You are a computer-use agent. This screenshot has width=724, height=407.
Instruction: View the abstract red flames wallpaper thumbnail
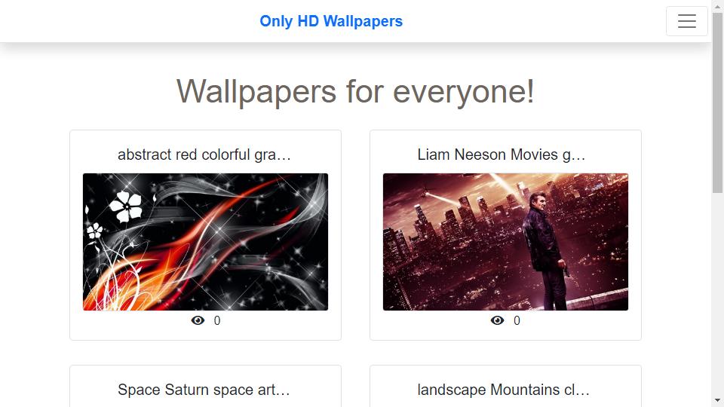click(x=205, y=242)
